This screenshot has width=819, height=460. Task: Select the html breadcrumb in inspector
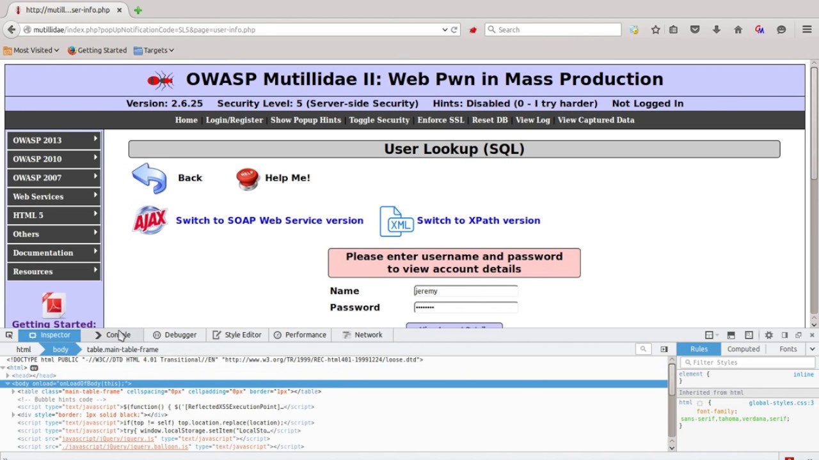[x=24, y=349]
